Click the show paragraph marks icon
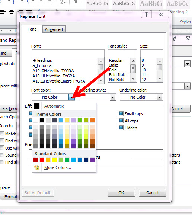 [x=75, y=2]
